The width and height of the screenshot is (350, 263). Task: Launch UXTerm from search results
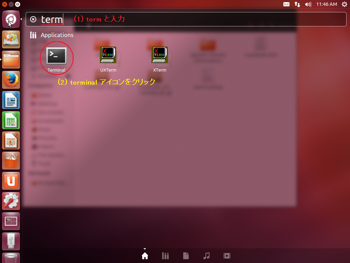108,56
